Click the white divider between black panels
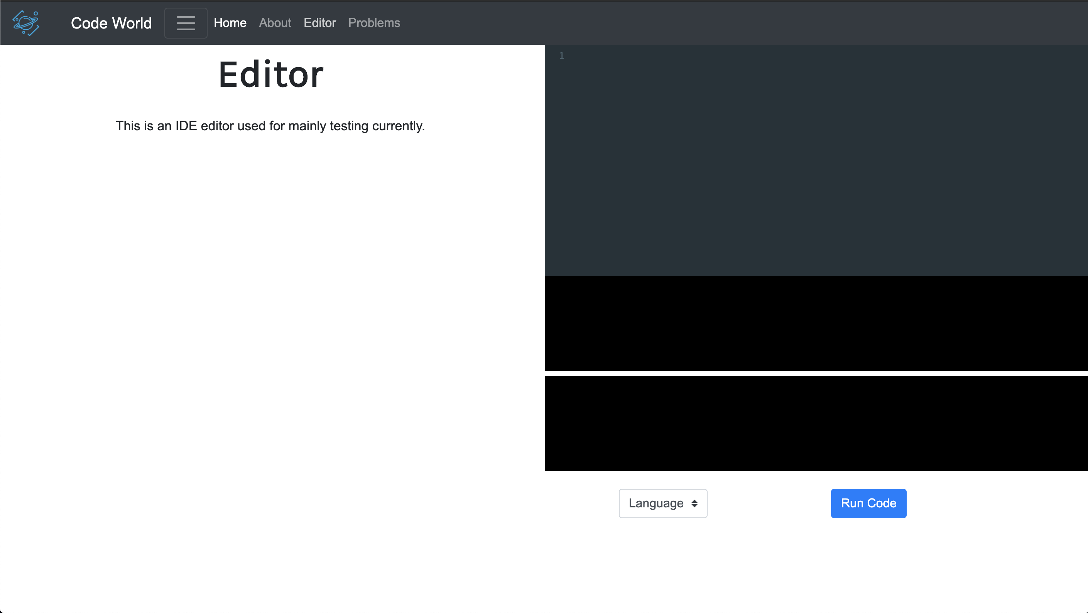Screen dimensions: 1088x613 click(815, 374)
